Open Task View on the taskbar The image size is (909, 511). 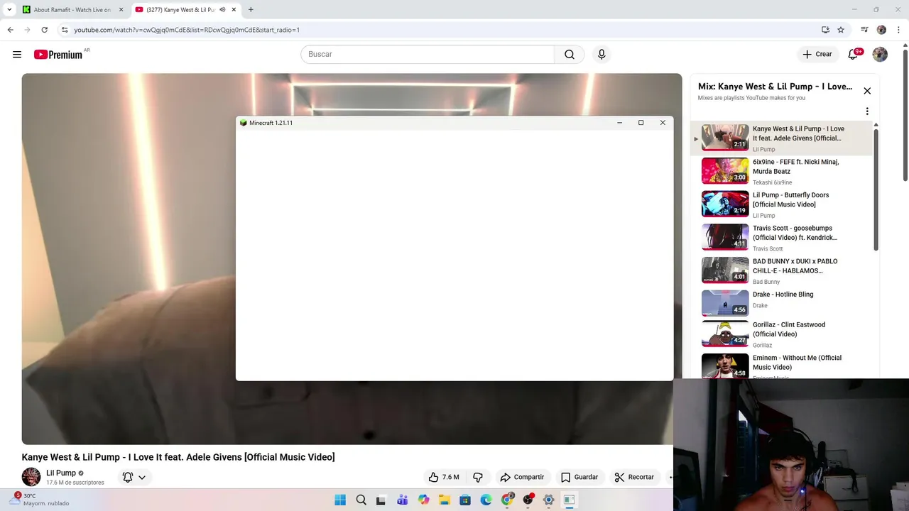381,500
